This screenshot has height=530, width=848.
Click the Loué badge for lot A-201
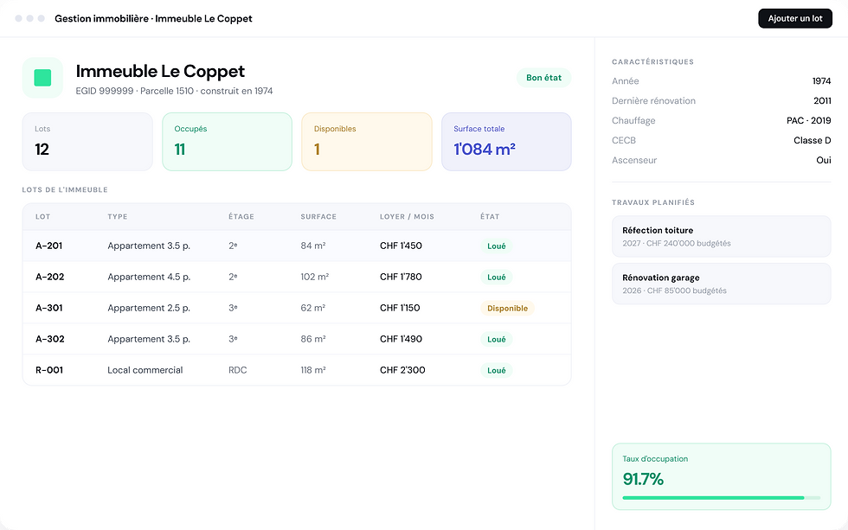coord(497,246)
